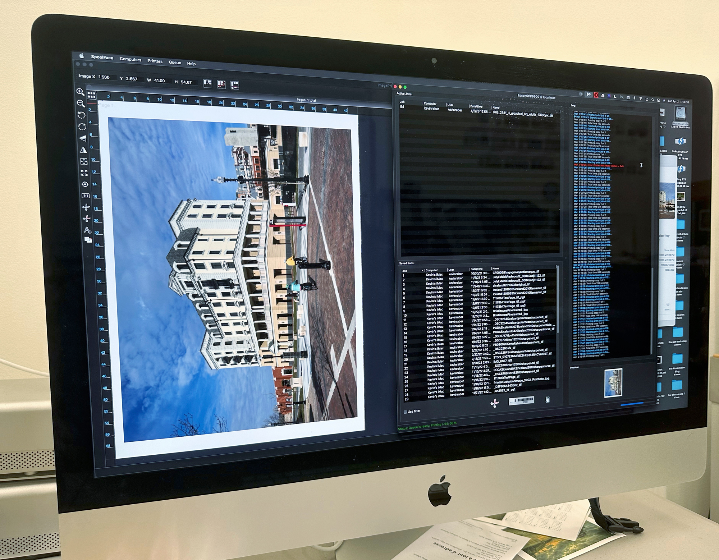Sort Saved Jobs by Job column header
This screenshot has width=719, height=560.
(412, 271)
